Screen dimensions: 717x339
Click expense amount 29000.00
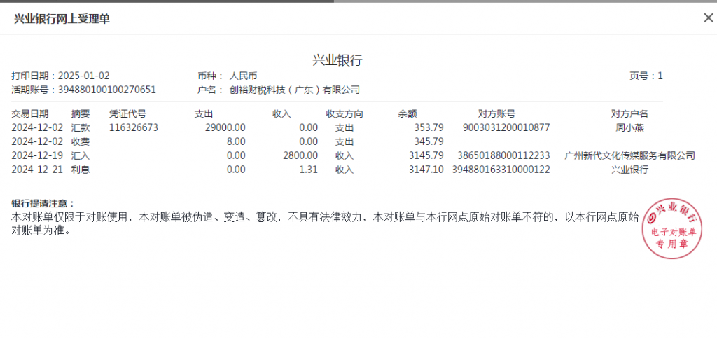click(225, 127)
